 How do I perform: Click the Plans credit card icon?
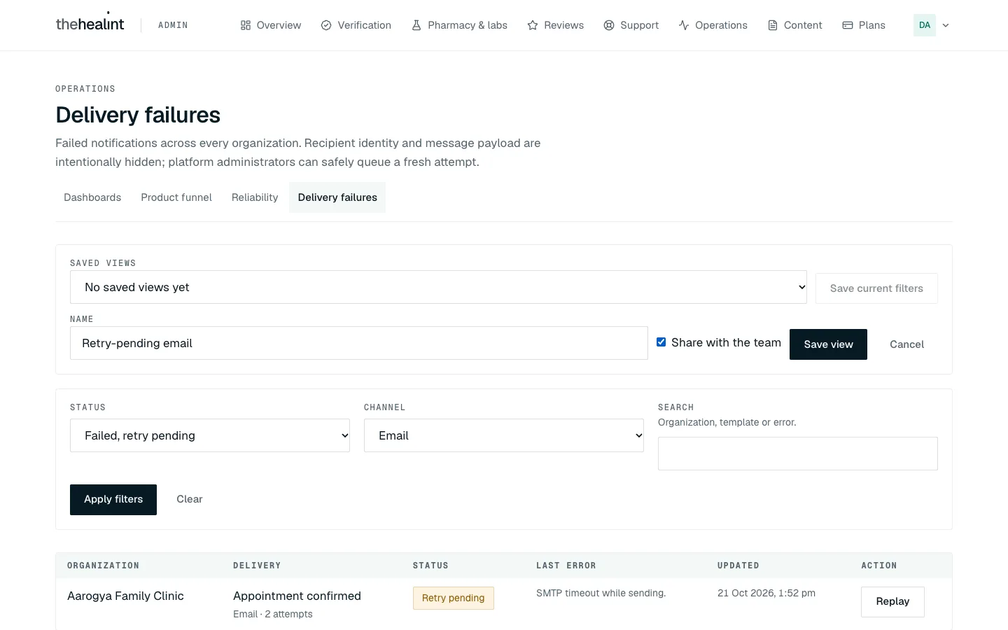coord(848,25)
